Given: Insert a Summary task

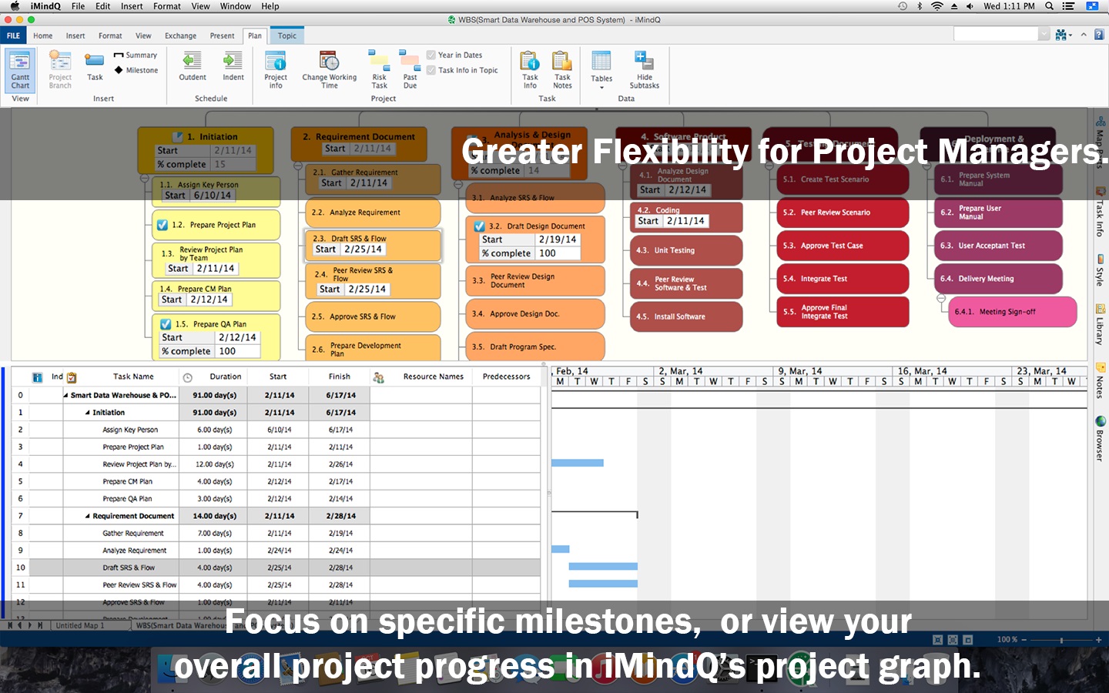Looking at the screenshot, I should [x=136, y=55].
